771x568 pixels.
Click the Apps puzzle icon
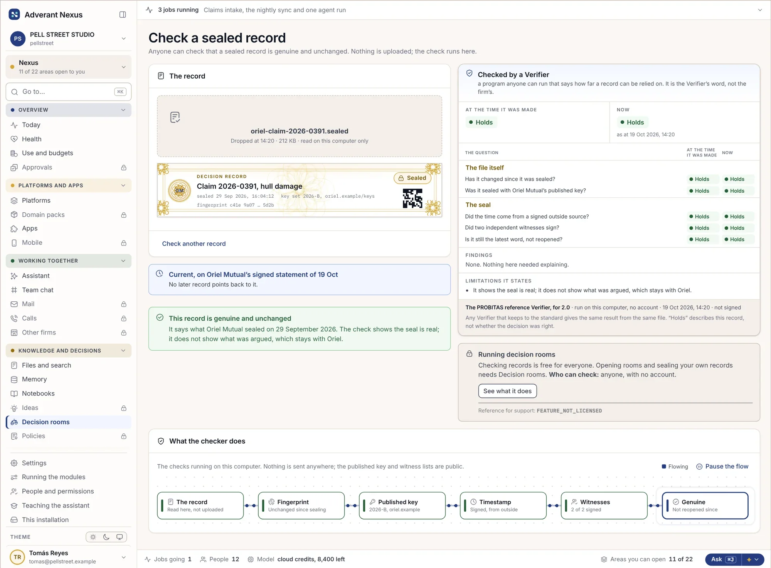[14, 229]
